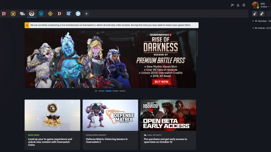Pause the banner carousel

(96, 91)
